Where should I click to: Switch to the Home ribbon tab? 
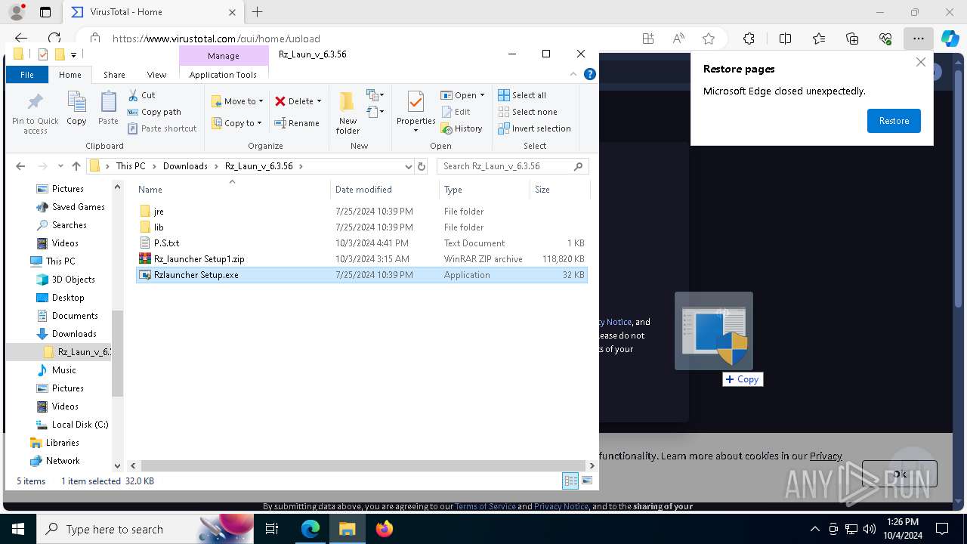70,74
